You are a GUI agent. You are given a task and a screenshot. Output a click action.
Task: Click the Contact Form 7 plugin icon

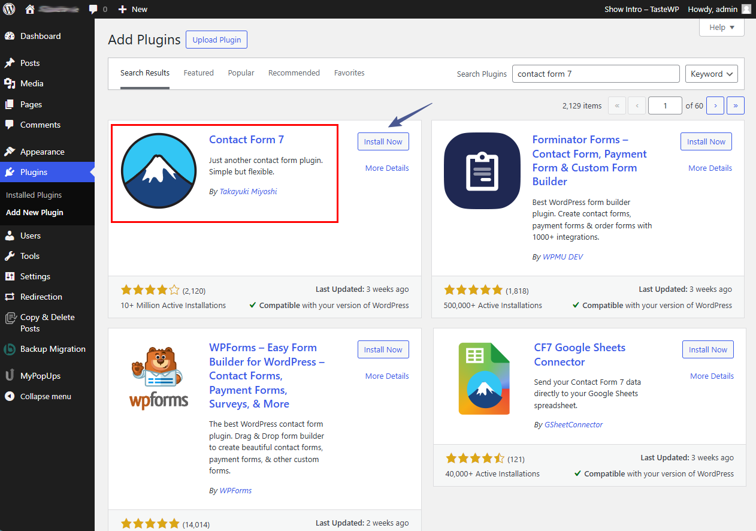pyautogui.click(x=159, y=171)
